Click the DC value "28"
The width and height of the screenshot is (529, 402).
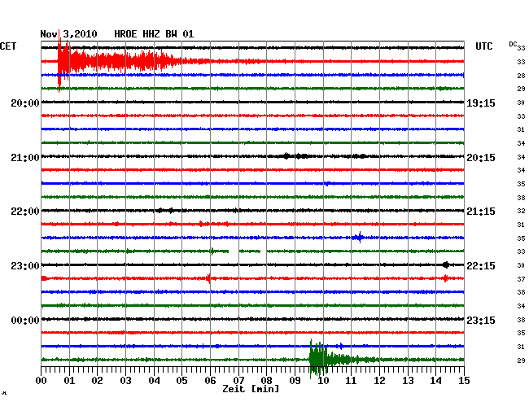(521, 76)
